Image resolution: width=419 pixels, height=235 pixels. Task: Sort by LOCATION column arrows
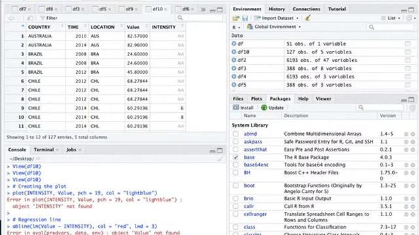tap(122, 26)
